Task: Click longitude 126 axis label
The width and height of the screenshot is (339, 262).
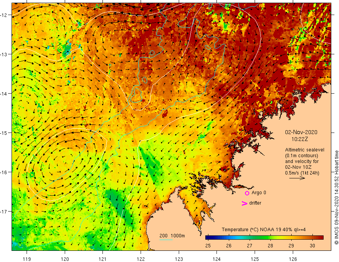Action: pos(293,259)
